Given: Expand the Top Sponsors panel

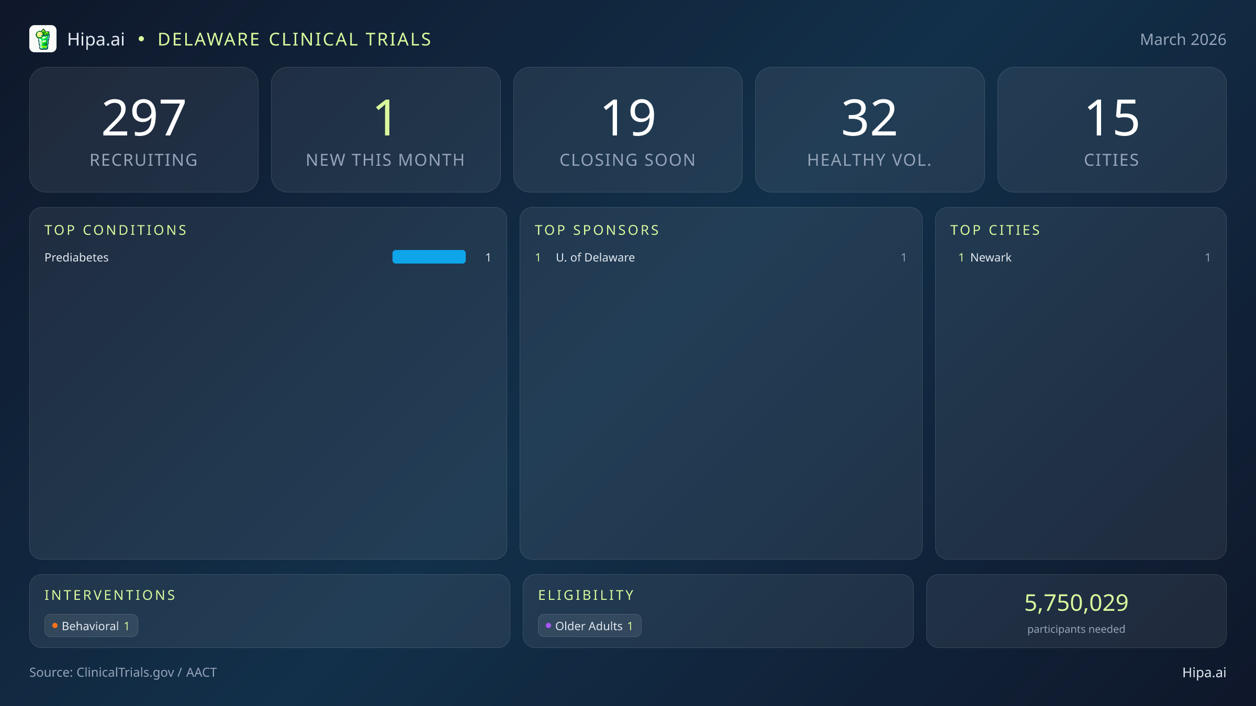Looking at the screenshot, I should coord(597,230).
